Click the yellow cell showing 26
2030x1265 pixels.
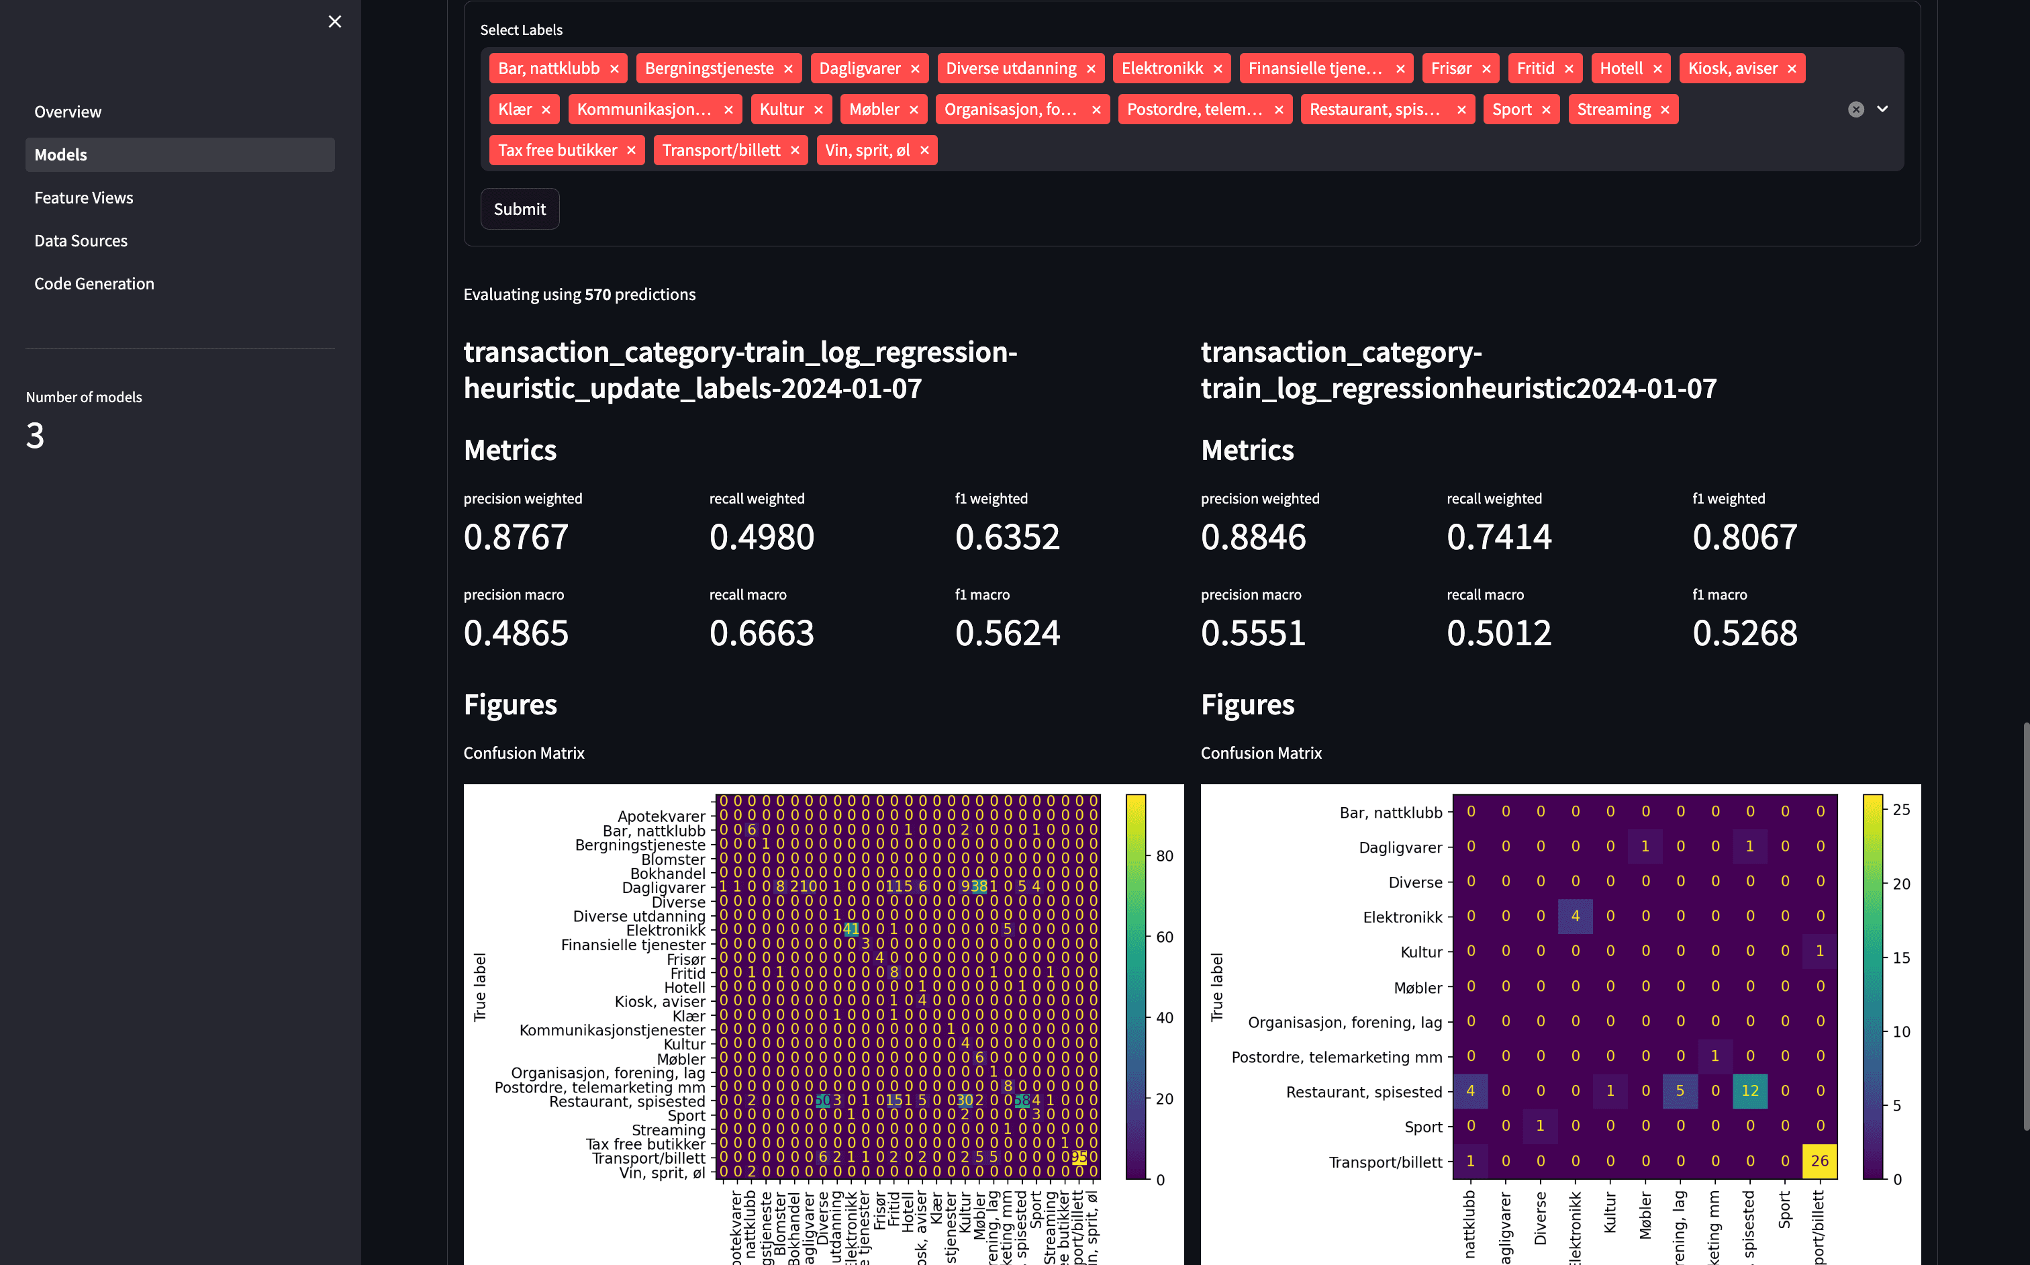click(1819, 1161)
